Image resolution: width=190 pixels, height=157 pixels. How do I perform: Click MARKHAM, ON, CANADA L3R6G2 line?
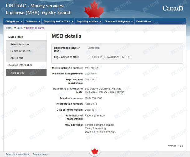tap(105, 92)
